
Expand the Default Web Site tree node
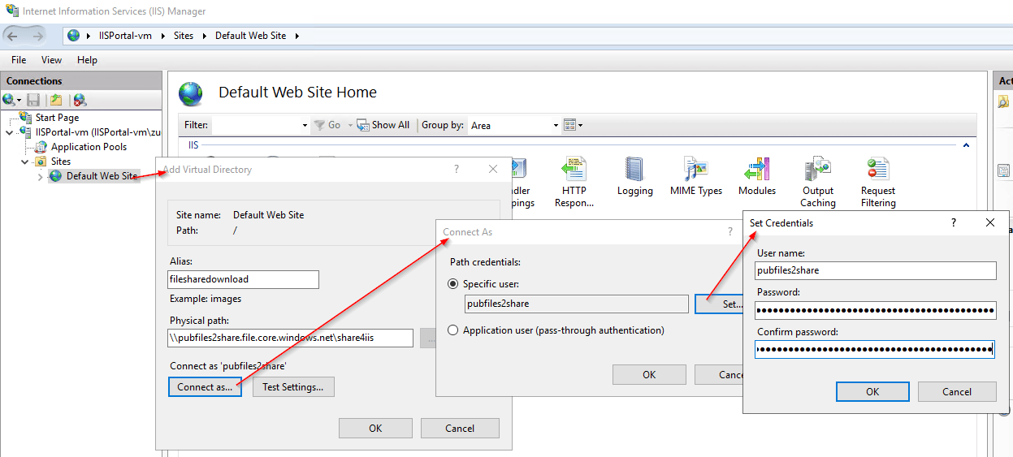41,176
